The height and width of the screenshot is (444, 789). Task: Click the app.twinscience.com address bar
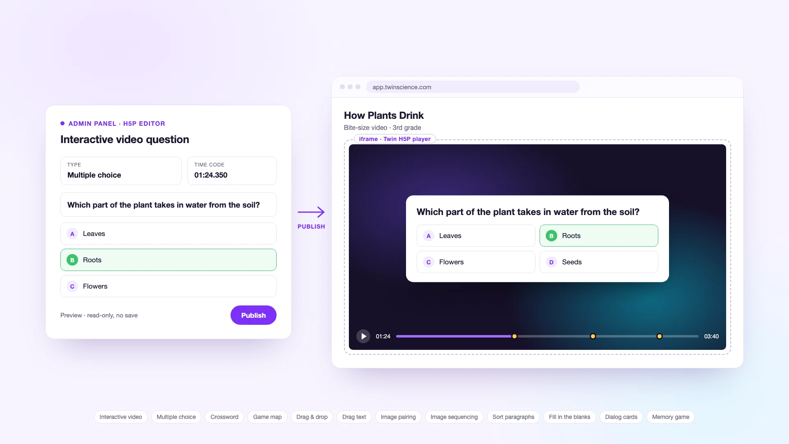[x=473, y=87]
